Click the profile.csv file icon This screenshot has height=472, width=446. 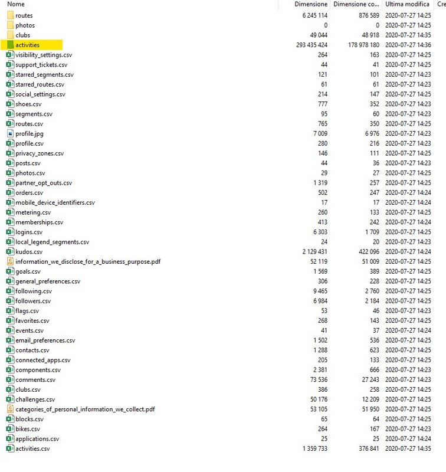tap(10, 143)
